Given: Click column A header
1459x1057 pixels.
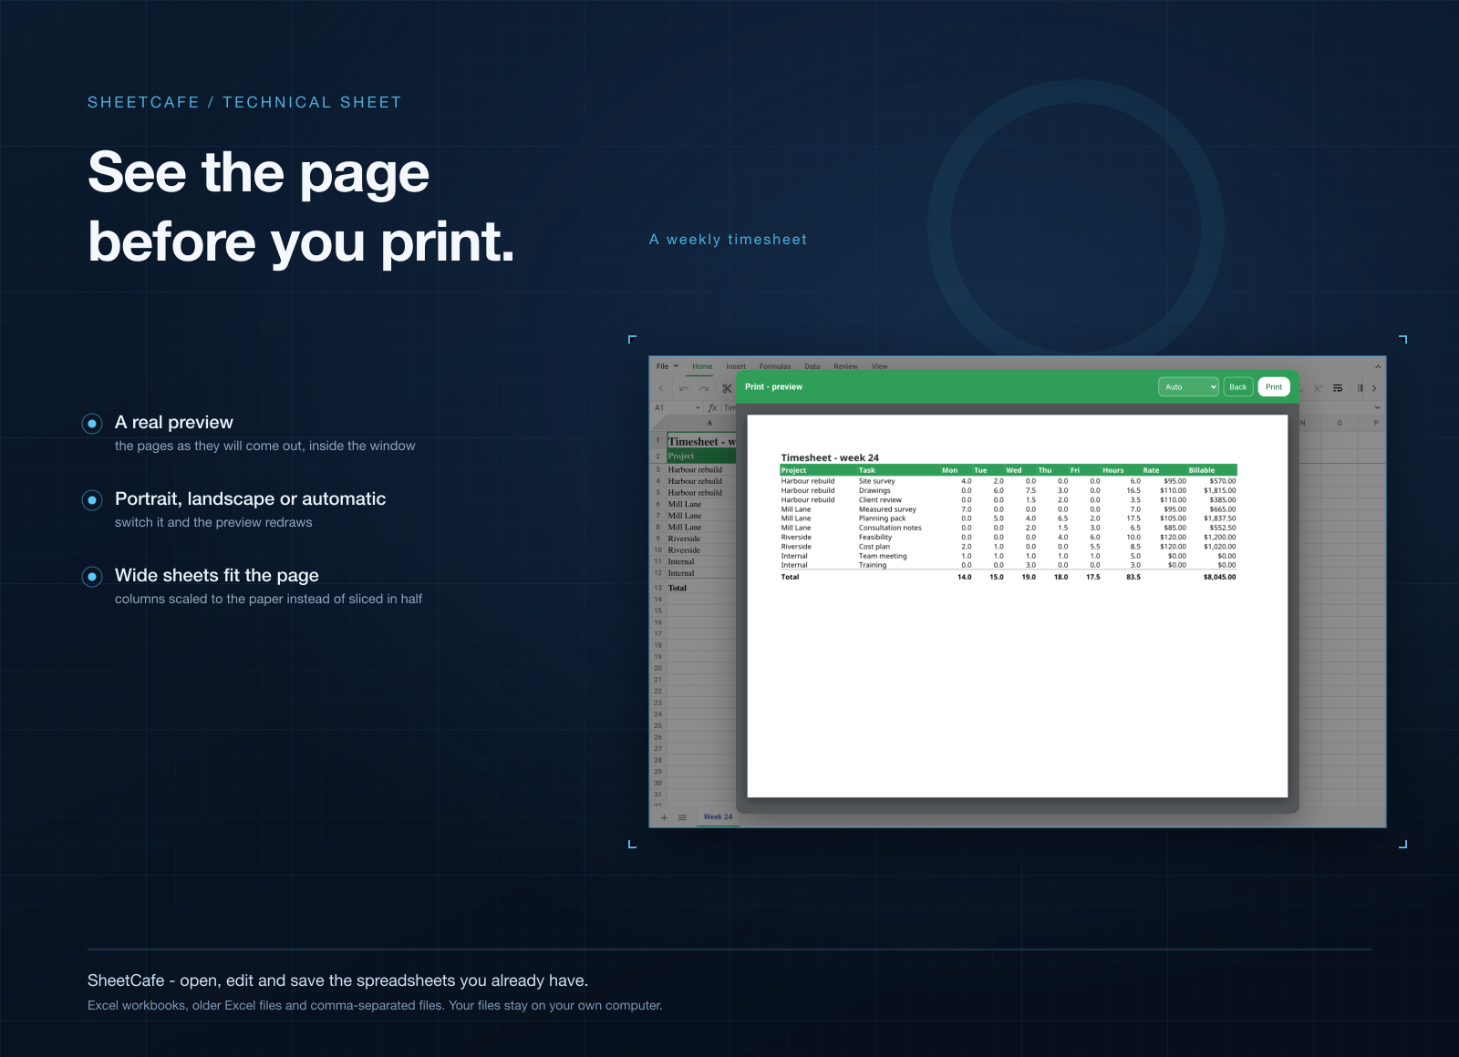Looking at the screenshot, I should click(709, 423).
